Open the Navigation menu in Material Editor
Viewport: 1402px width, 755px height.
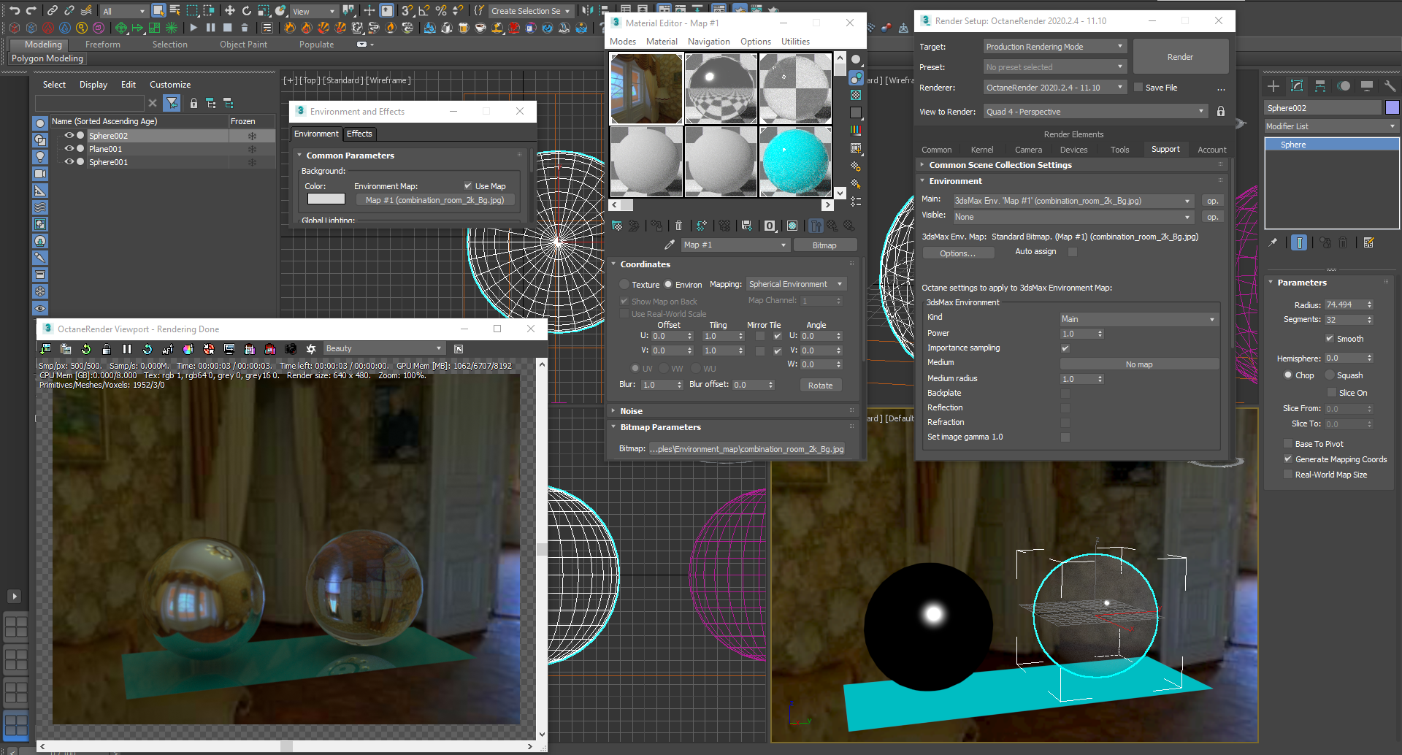pos(708,42)
